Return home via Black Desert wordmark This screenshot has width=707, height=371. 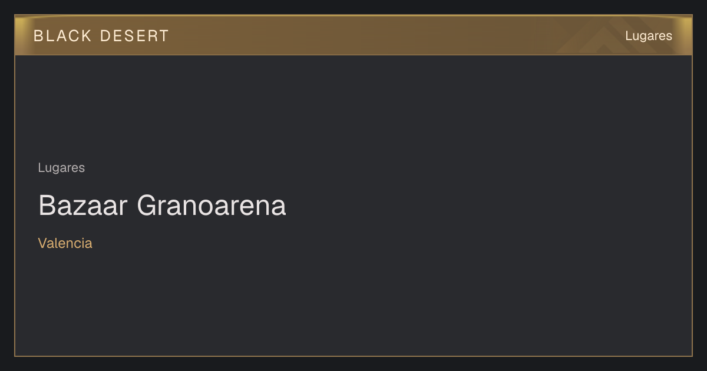[x=101, y=36]
